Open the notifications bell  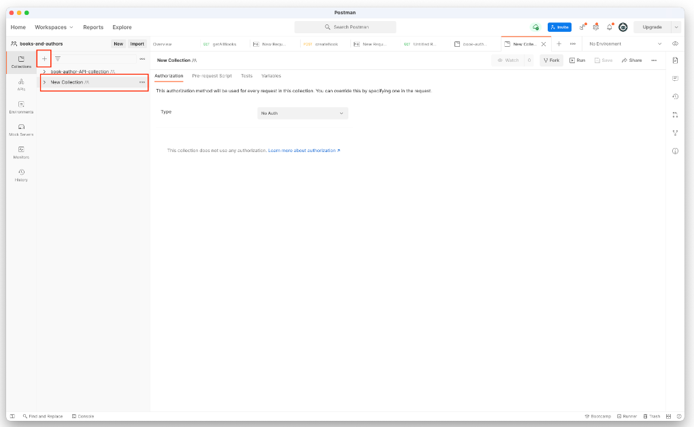coord(610,27)
